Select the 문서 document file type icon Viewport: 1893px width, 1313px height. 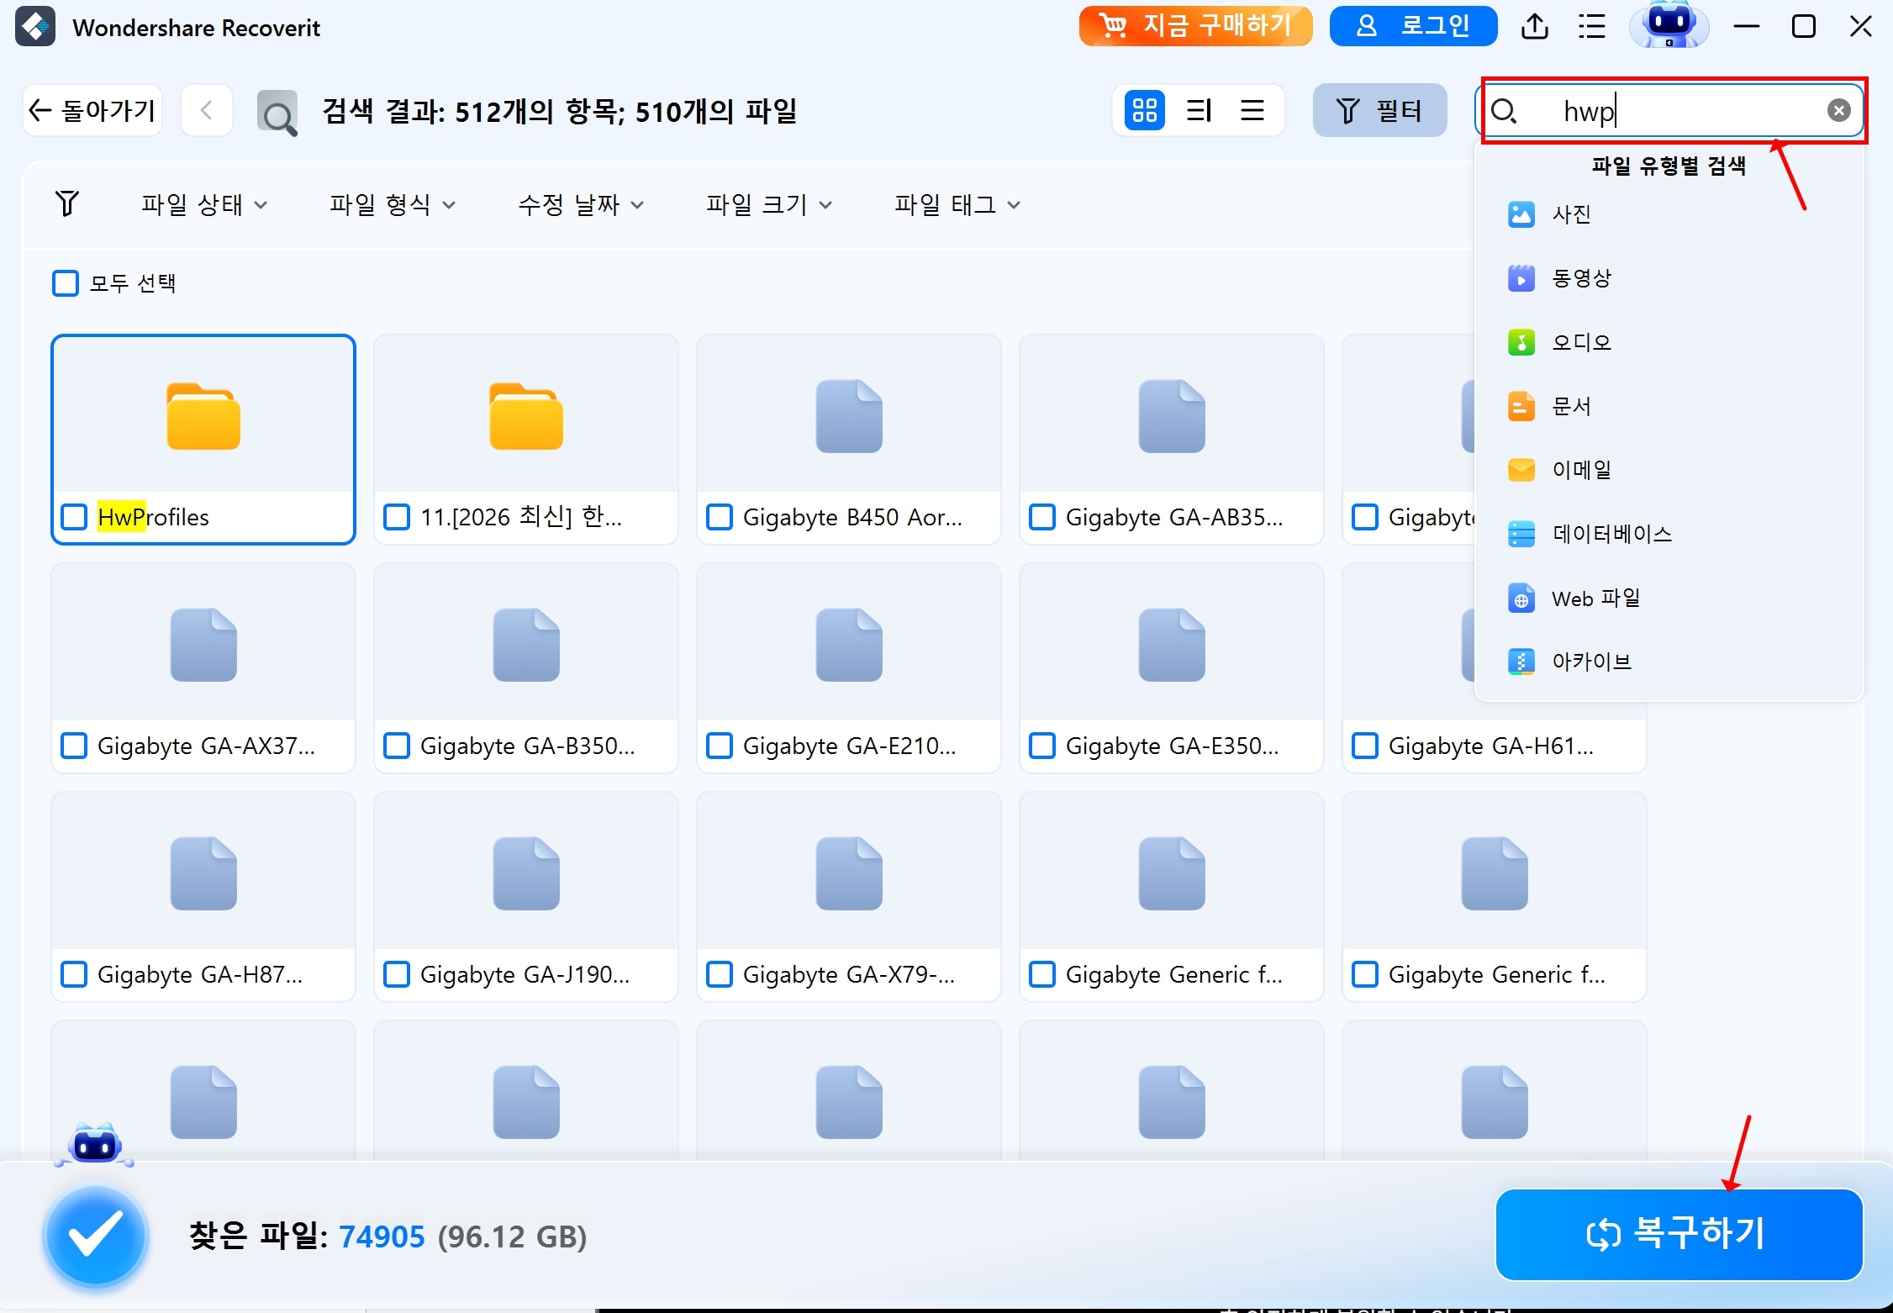(1521, 406)
